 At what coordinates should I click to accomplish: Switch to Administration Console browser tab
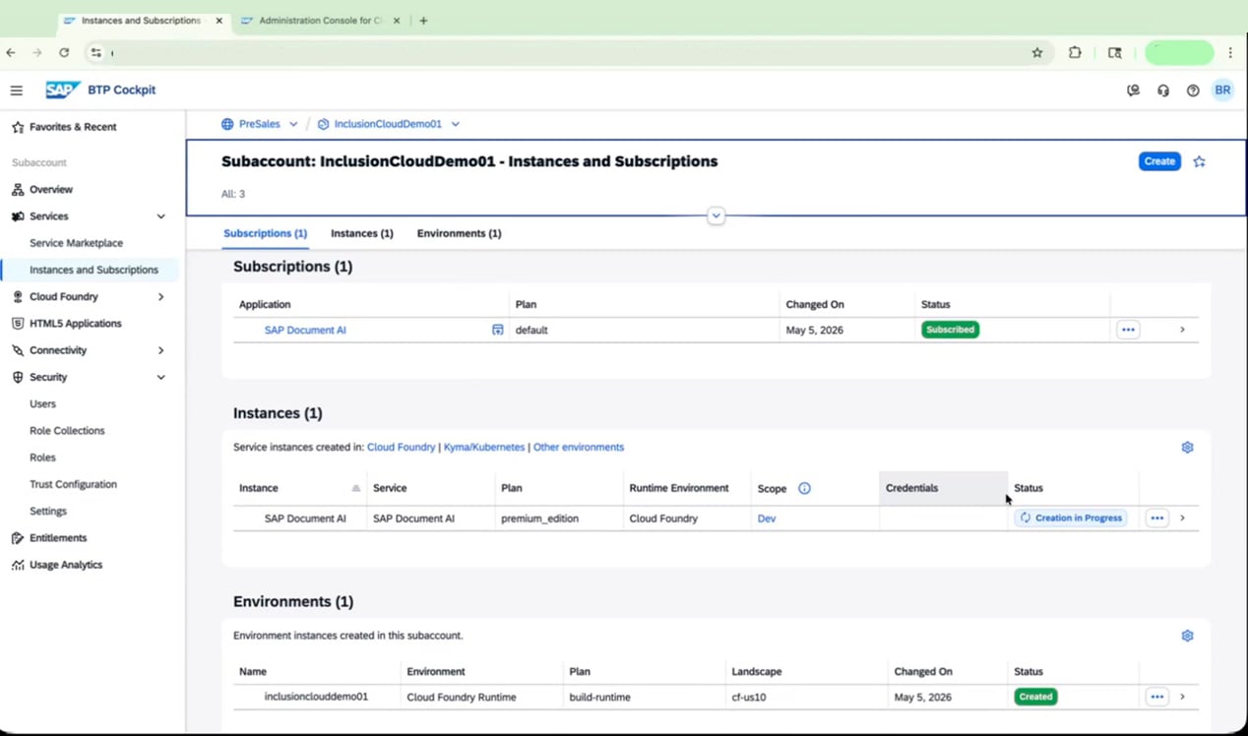point(320,21)
